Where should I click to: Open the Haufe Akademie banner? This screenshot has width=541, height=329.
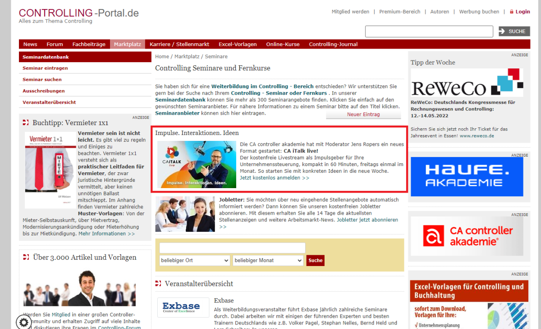coord(467,176)
